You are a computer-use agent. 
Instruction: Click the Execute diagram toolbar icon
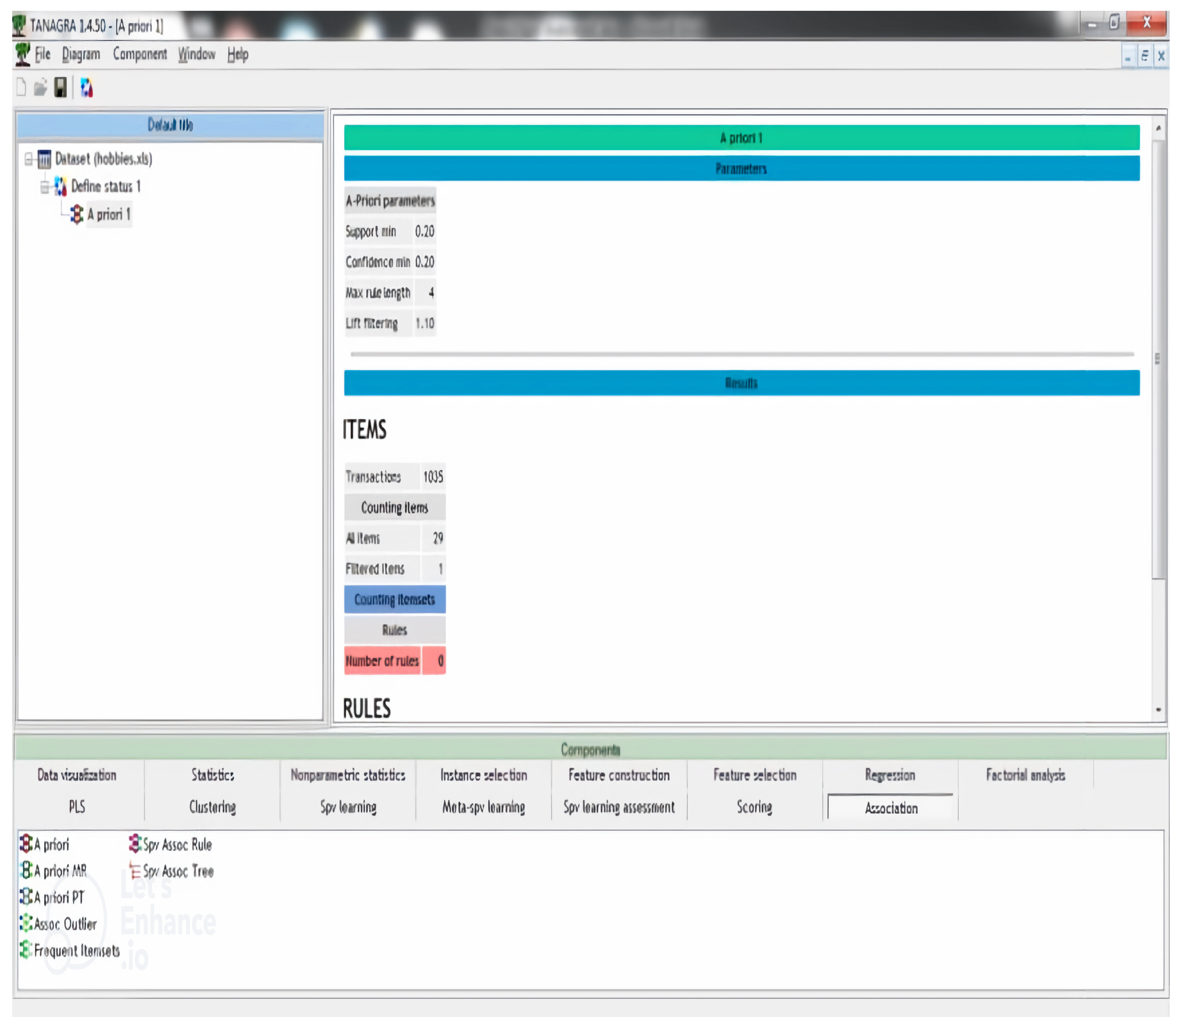click(87, 87)
